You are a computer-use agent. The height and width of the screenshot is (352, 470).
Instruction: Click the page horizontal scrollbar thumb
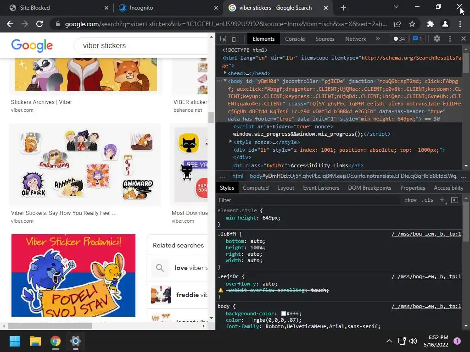point(50,326)
